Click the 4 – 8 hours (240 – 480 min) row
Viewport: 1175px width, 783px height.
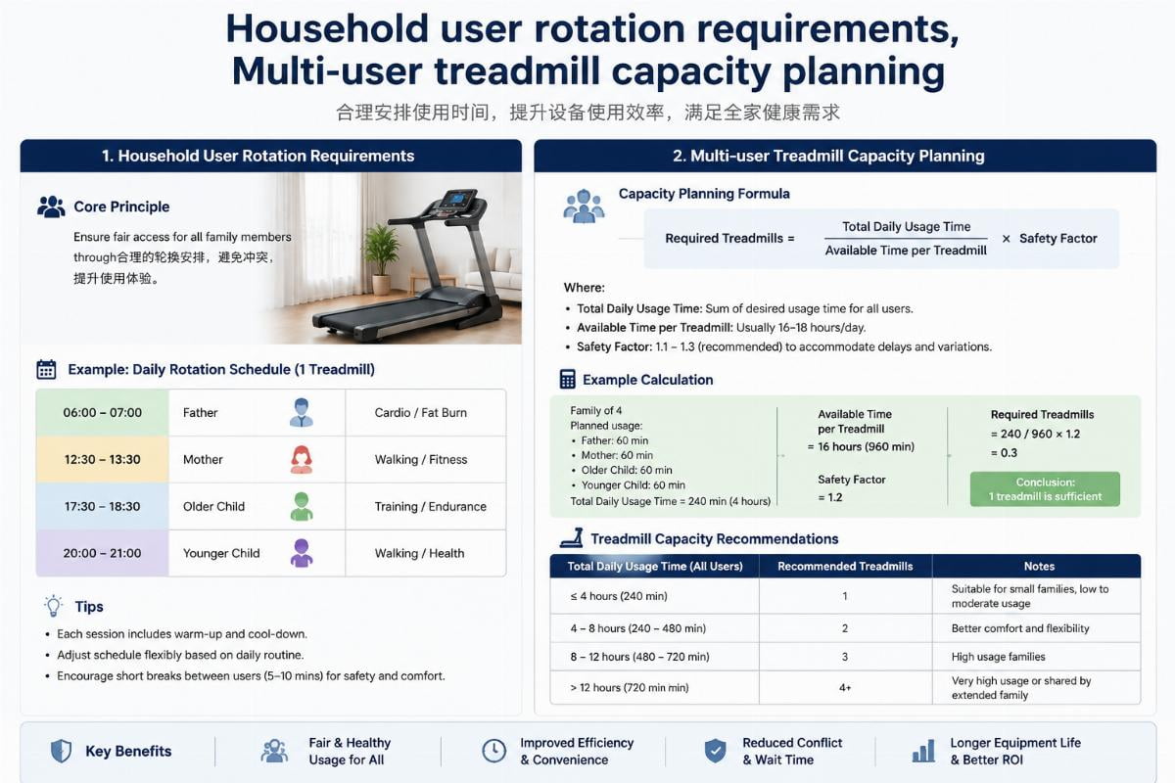point(846,628)
